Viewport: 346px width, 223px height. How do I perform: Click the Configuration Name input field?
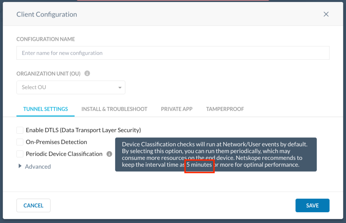pos(173,53)
